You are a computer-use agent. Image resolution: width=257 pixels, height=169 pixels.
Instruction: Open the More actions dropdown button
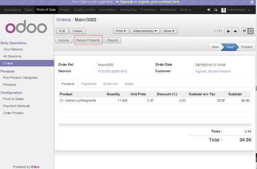(x=169, y=31)
